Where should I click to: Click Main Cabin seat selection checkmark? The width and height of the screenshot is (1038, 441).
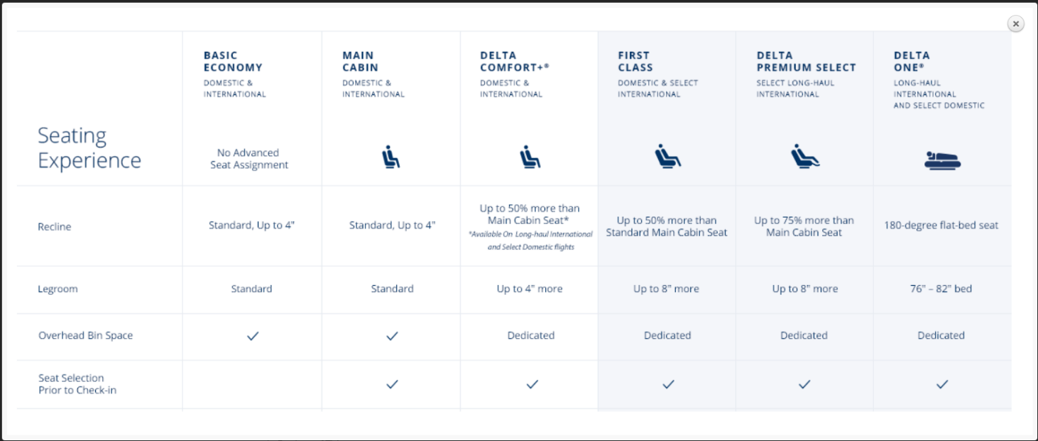[392, 384]
